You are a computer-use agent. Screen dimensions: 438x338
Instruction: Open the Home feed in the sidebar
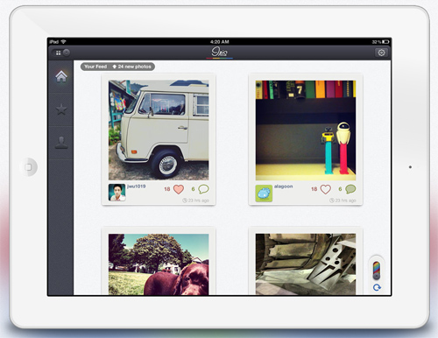pyautogui.click(x=61, y=76)
